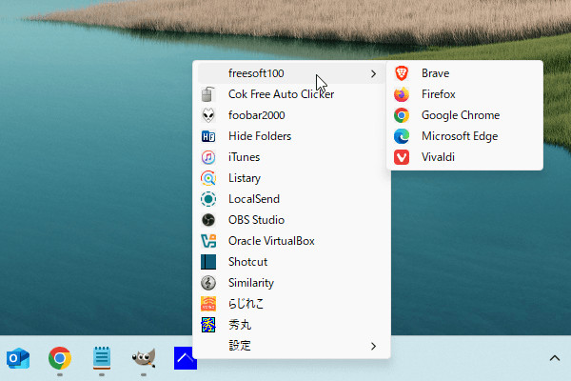Click the blue launcher icon in taskbar
The image size is (571, 381).
click(186, 358)
